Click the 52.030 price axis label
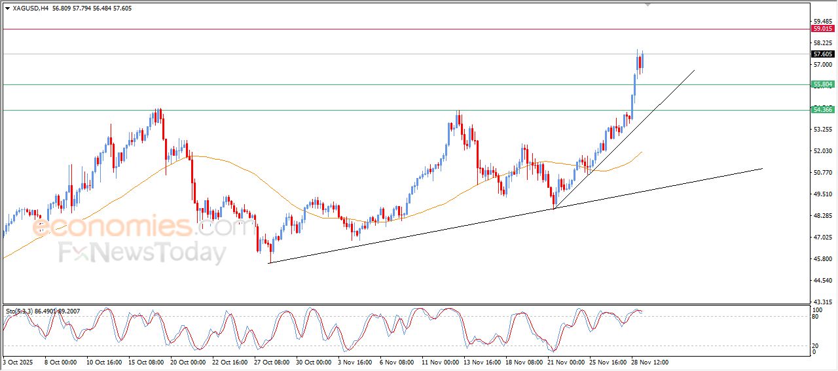 822,151
